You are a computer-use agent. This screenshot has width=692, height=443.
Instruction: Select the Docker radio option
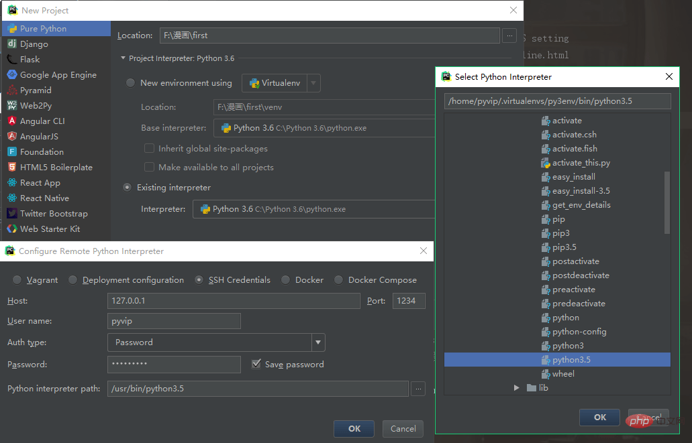tap(285, 280)
